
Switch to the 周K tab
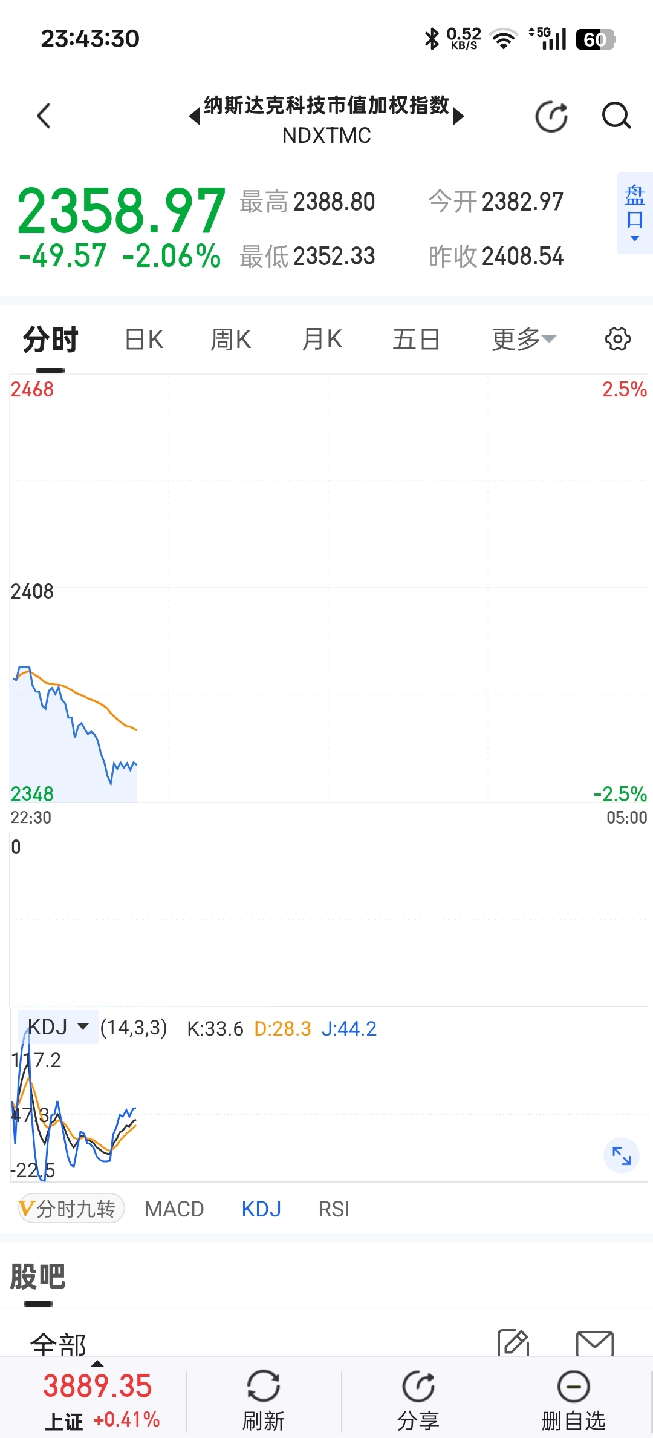pos(230,340)
